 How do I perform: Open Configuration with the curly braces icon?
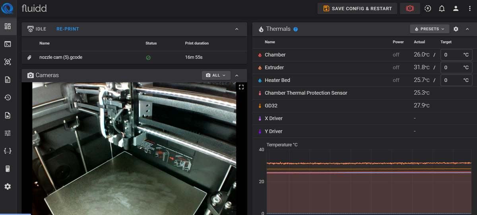pos(8,151)
